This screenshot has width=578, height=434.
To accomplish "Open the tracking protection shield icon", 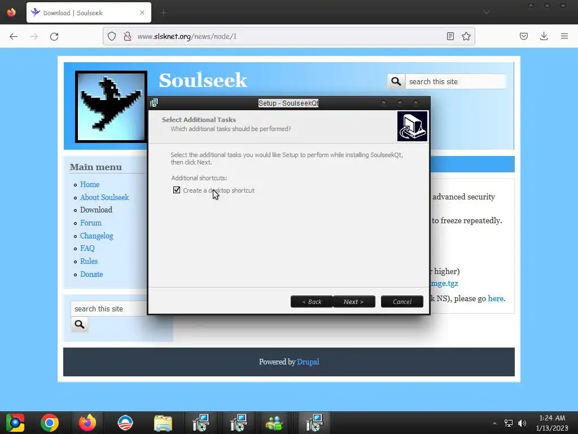I will (112, 36).
